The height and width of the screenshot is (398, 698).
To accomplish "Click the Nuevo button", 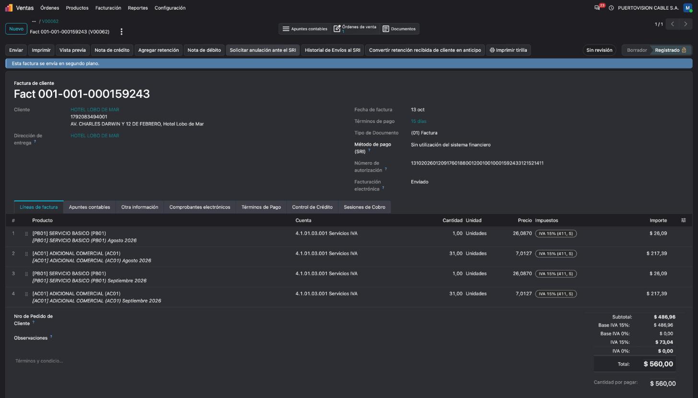I will (16, 29).
